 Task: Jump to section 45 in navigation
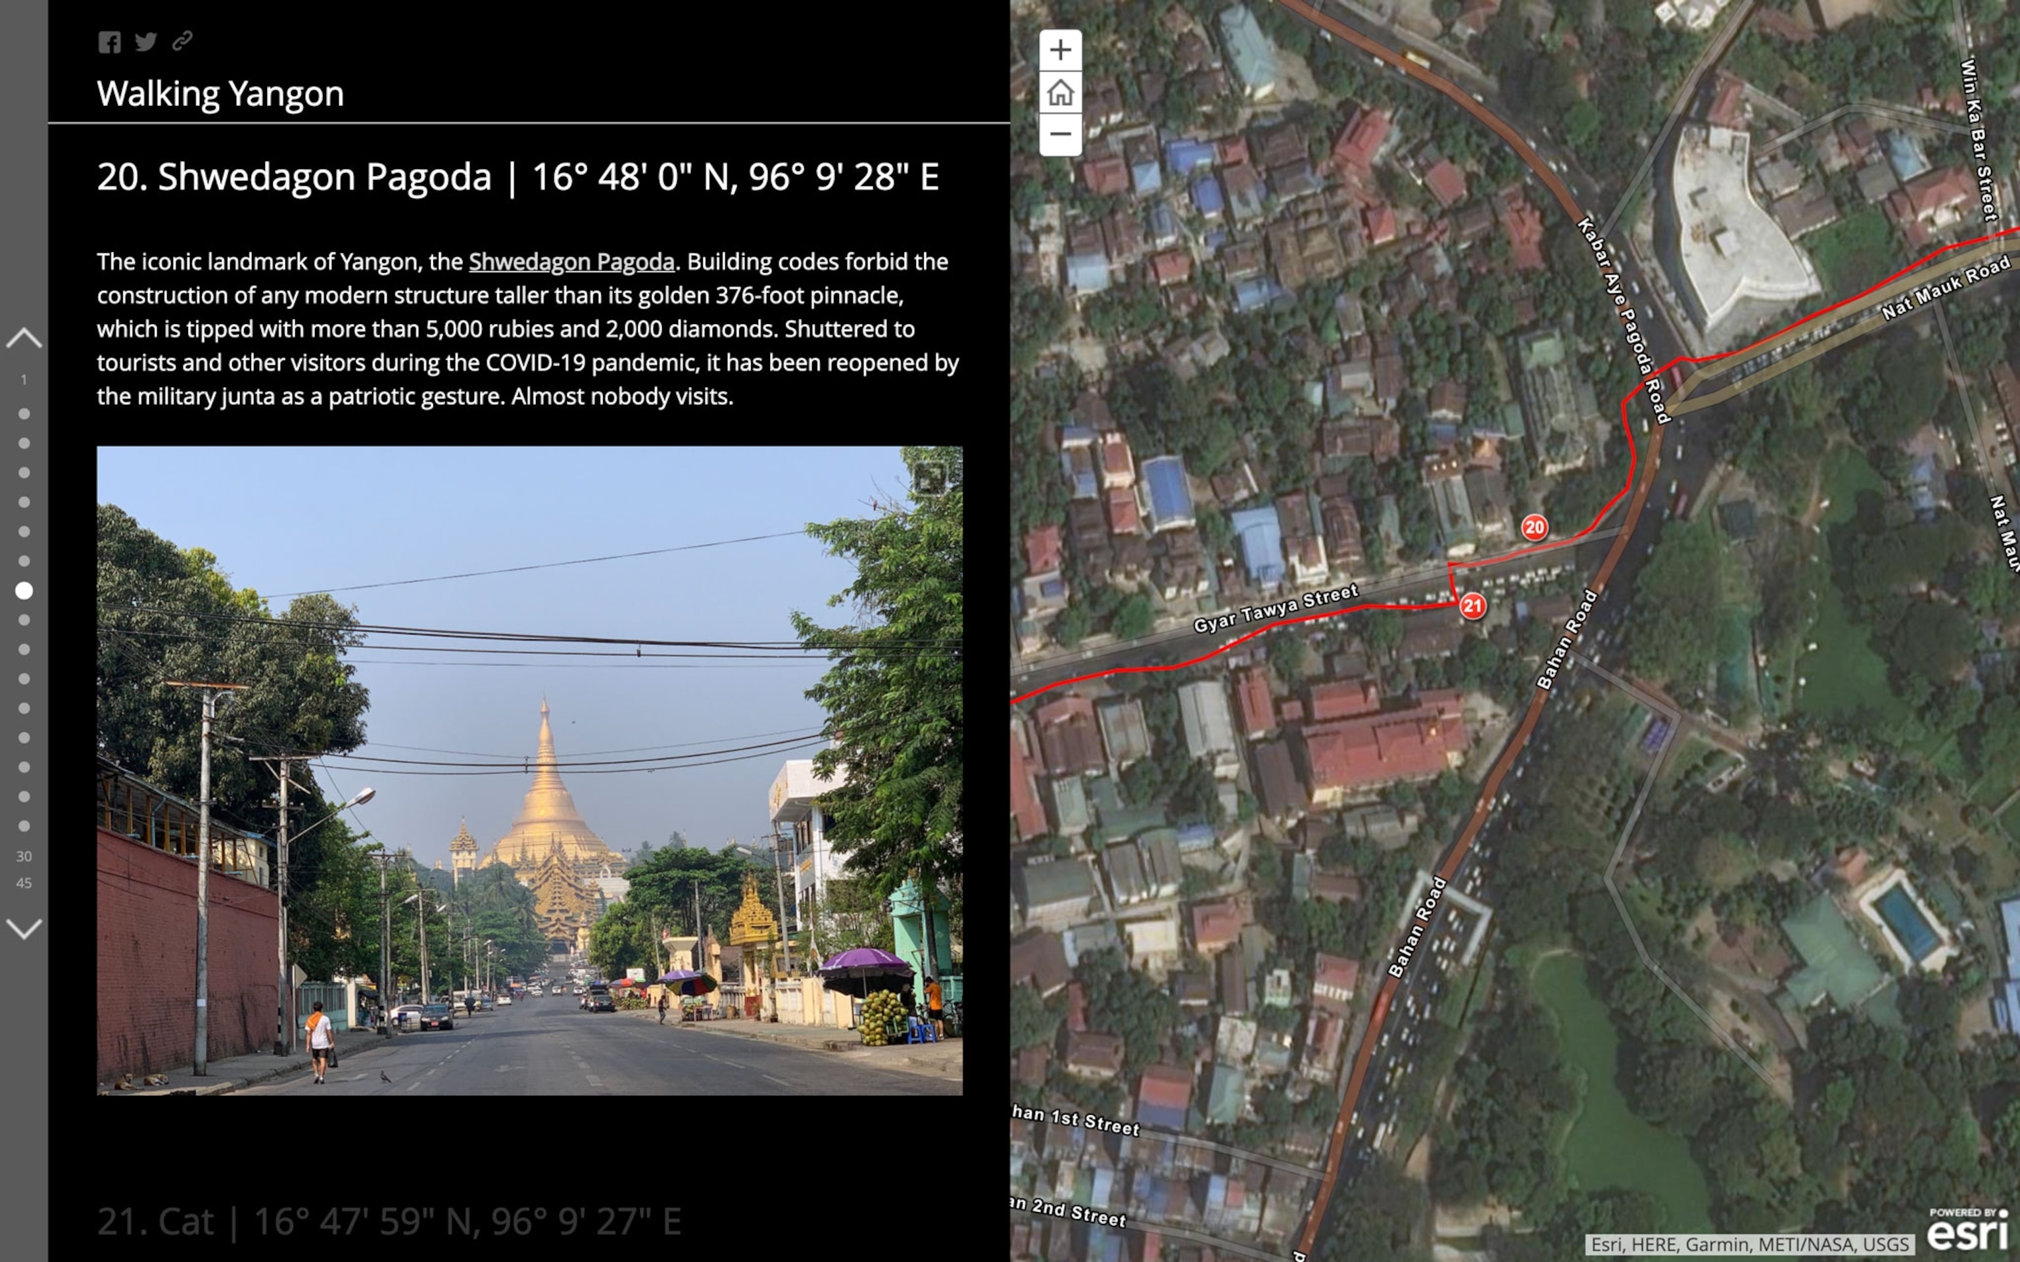pos(24,883)
